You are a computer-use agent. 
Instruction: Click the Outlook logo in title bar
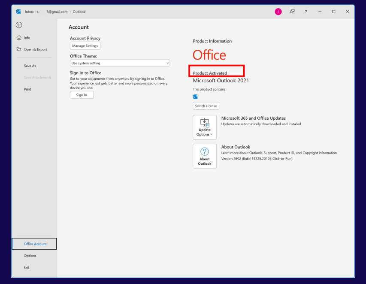tap(18, 12)
